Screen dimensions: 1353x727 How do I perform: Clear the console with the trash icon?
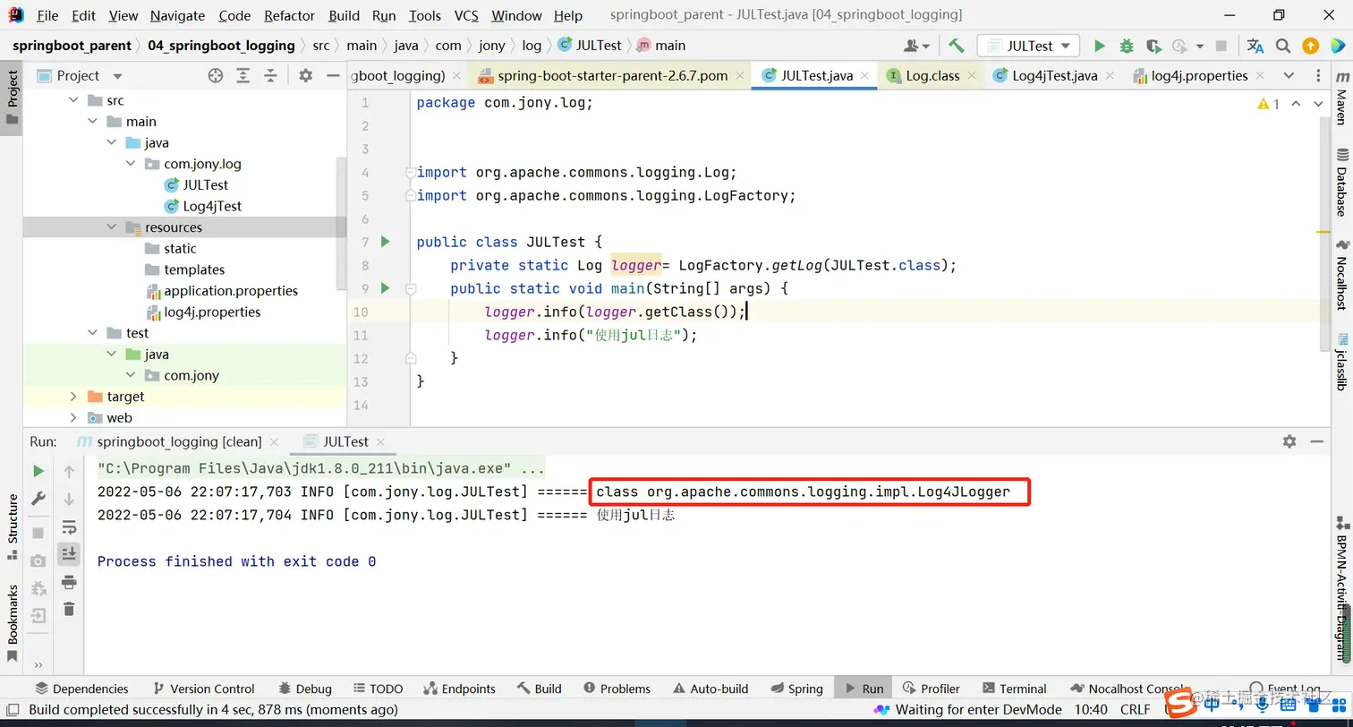(x=69, y=610)
